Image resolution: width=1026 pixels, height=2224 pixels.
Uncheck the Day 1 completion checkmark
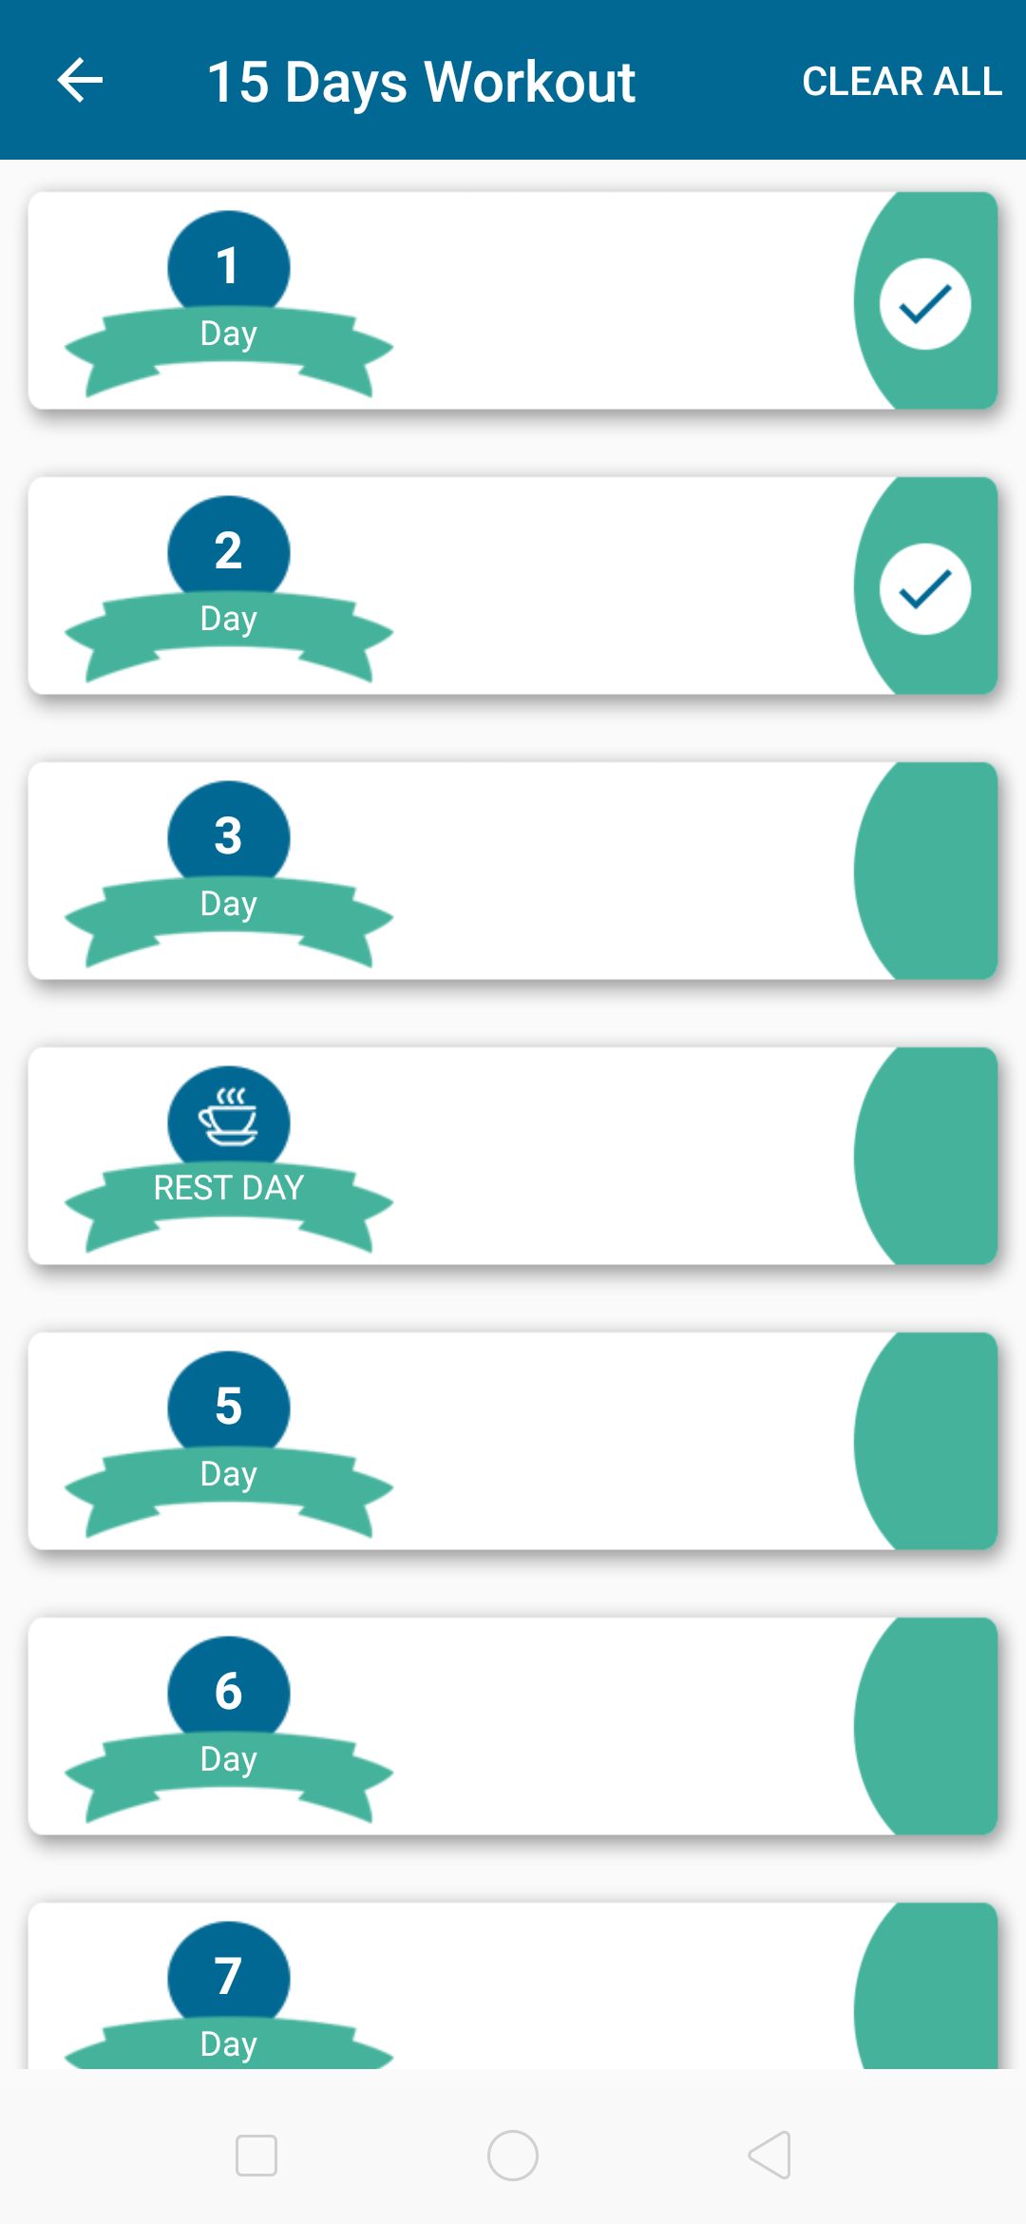[x=924, y=304]
